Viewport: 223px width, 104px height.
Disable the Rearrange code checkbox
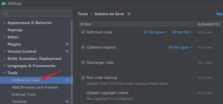pyautogui.click(x=83, y=62)
